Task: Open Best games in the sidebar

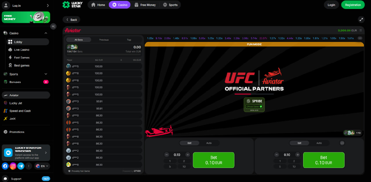Action: pyautogui.click(x=22, y=65)
